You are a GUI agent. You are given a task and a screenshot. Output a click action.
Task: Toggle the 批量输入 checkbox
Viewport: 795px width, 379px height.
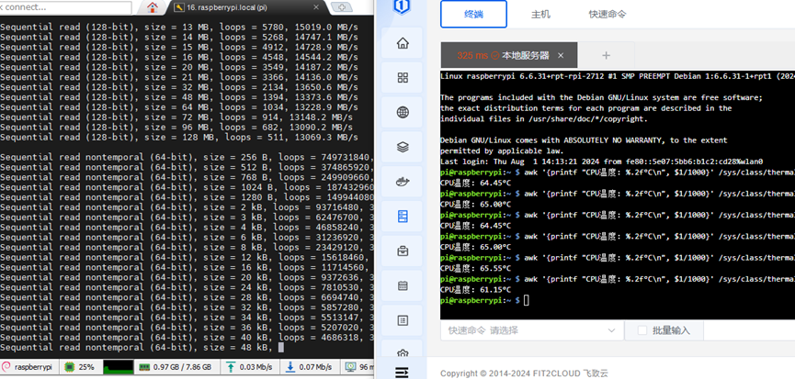pyautogui.click(x=642, y=330)
